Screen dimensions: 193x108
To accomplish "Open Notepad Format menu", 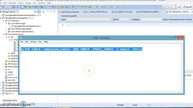I will tap(33, 42).
